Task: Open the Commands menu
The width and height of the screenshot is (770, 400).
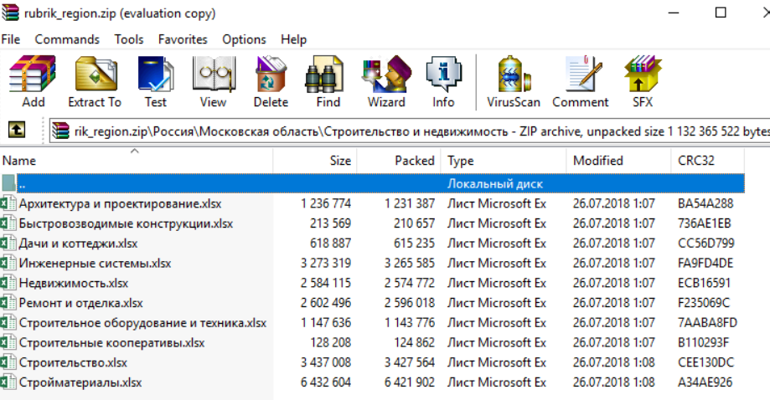Action: [67, 39]
